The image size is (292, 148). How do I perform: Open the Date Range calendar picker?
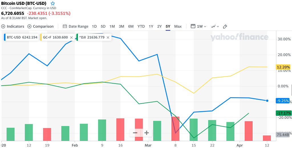click(x=76, y=26)
